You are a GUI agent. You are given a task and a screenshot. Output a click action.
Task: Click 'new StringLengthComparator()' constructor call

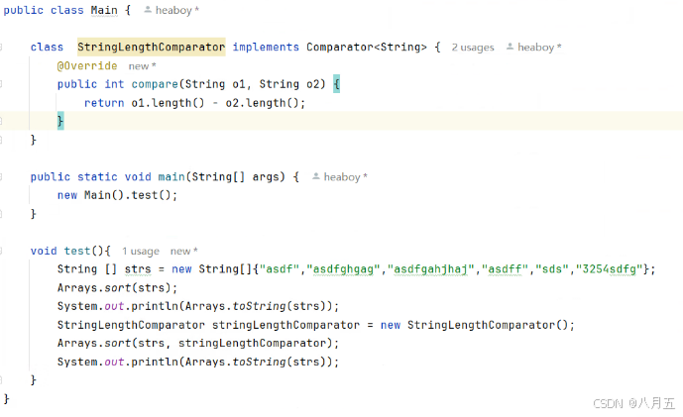(474, 325)
